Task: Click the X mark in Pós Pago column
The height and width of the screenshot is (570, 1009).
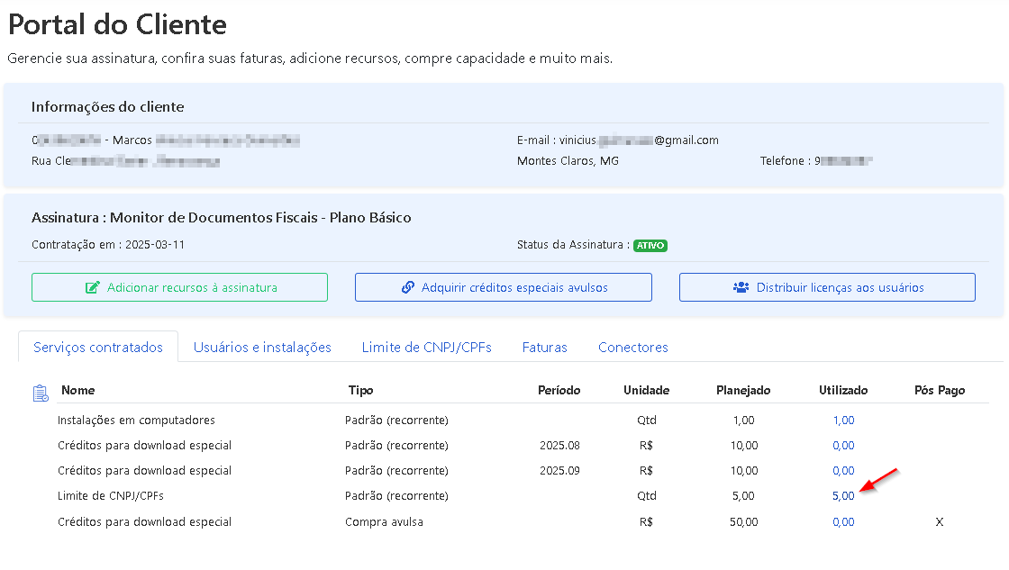Action: click(x=939, y=522)
